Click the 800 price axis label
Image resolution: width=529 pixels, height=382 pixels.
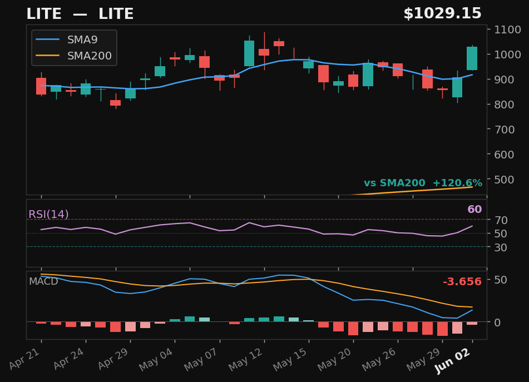(505, 105)
